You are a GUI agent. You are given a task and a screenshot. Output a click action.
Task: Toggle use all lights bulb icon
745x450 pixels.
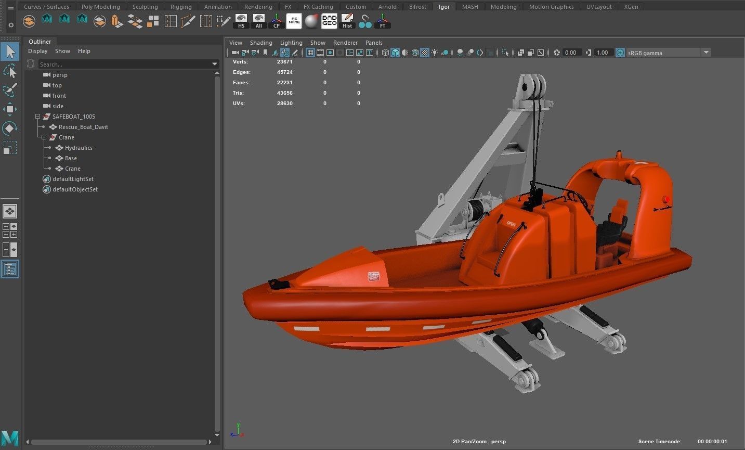(435, 53)
